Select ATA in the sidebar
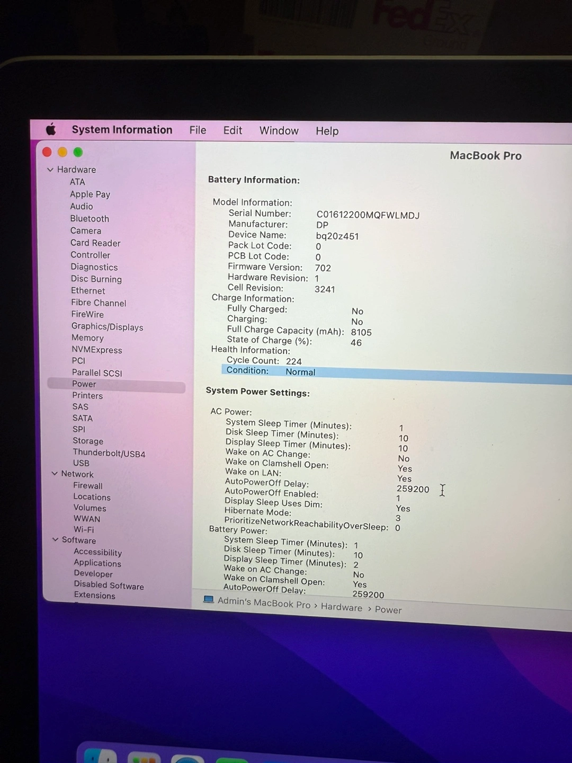Image resolution: width=572 pixels, height=763 pixels. 77,182
